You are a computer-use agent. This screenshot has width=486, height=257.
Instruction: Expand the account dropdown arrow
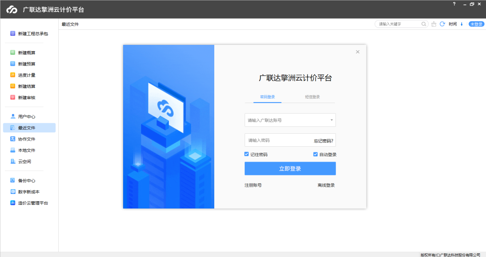click(x=331, y=120)
